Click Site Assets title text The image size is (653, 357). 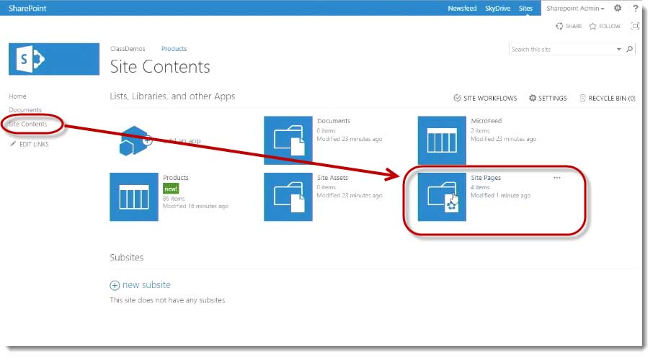coord(332,178)
